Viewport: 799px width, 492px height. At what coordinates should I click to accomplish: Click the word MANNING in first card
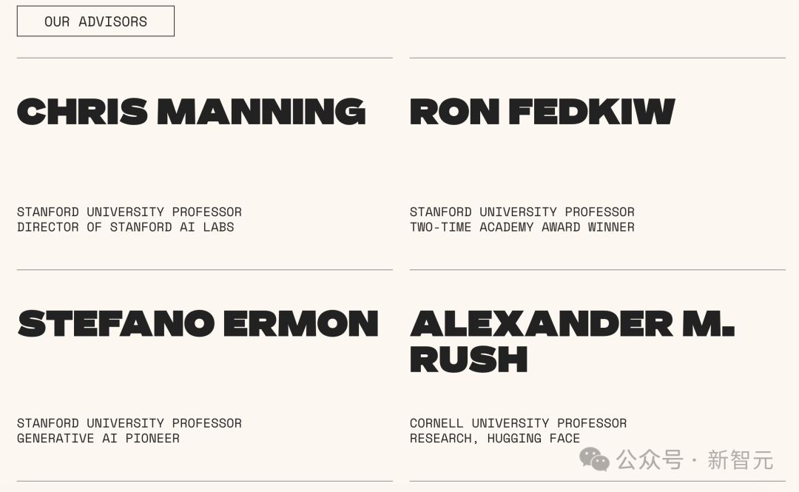click(x=261, y=111)
